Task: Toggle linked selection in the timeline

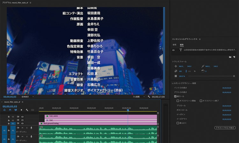Action: pyautogui.click(x=16, y=110)
